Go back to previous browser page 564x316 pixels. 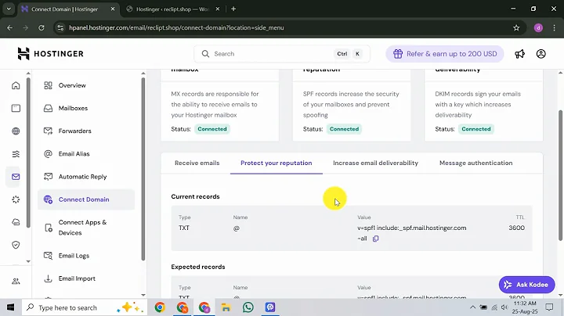[x=9, y=27]
